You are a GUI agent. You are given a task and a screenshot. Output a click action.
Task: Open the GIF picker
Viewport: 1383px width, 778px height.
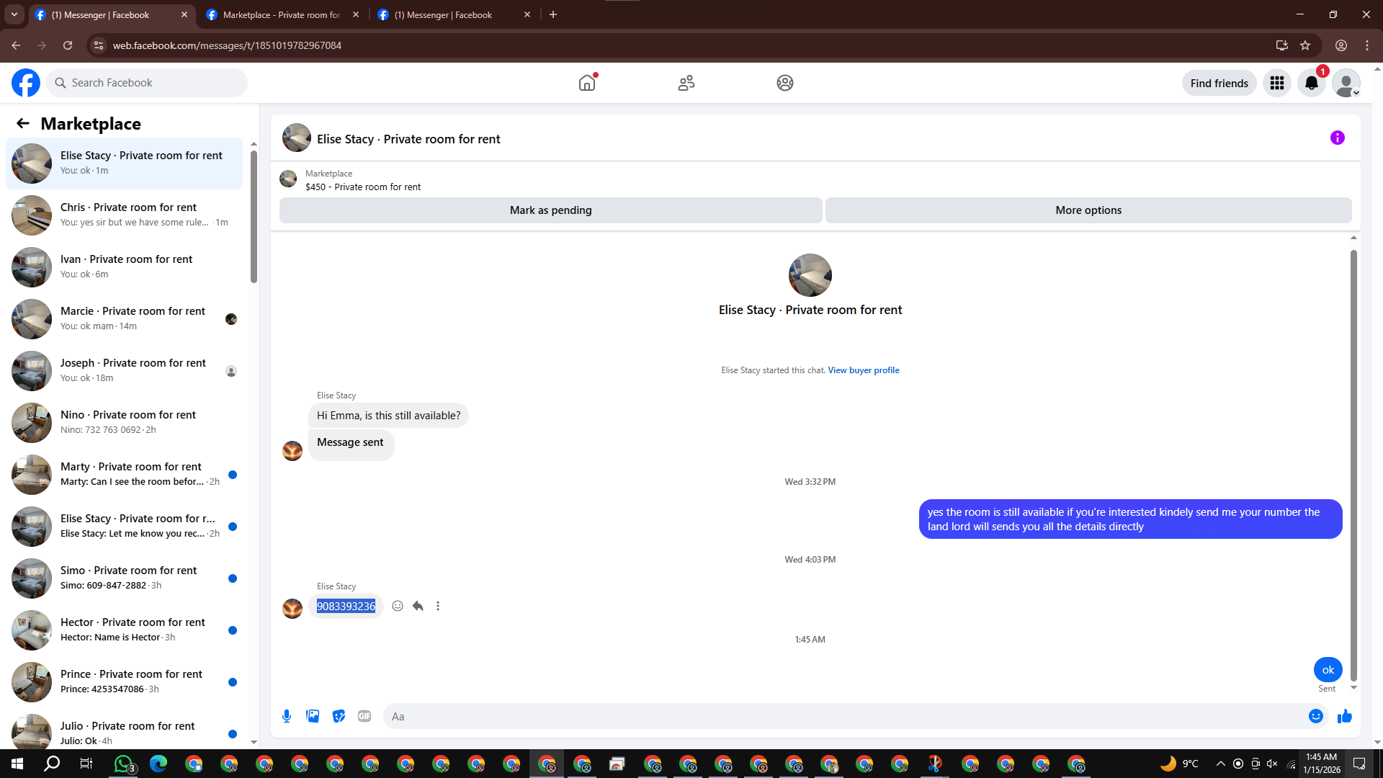click(x=364, y=716)
